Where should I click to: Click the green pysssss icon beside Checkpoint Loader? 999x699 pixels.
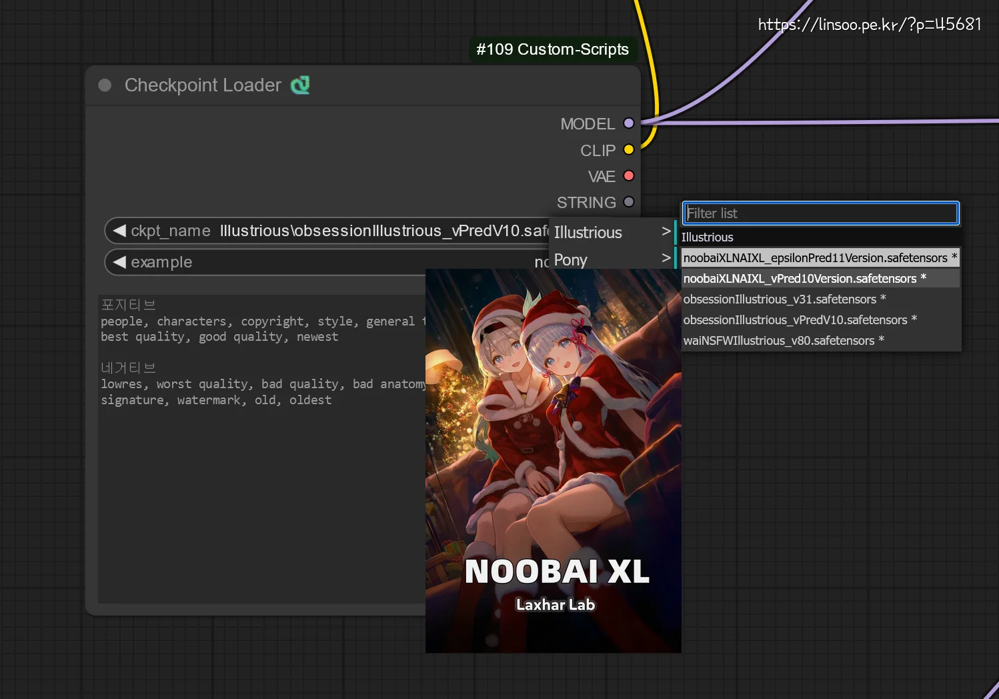(x=300, y=85)
